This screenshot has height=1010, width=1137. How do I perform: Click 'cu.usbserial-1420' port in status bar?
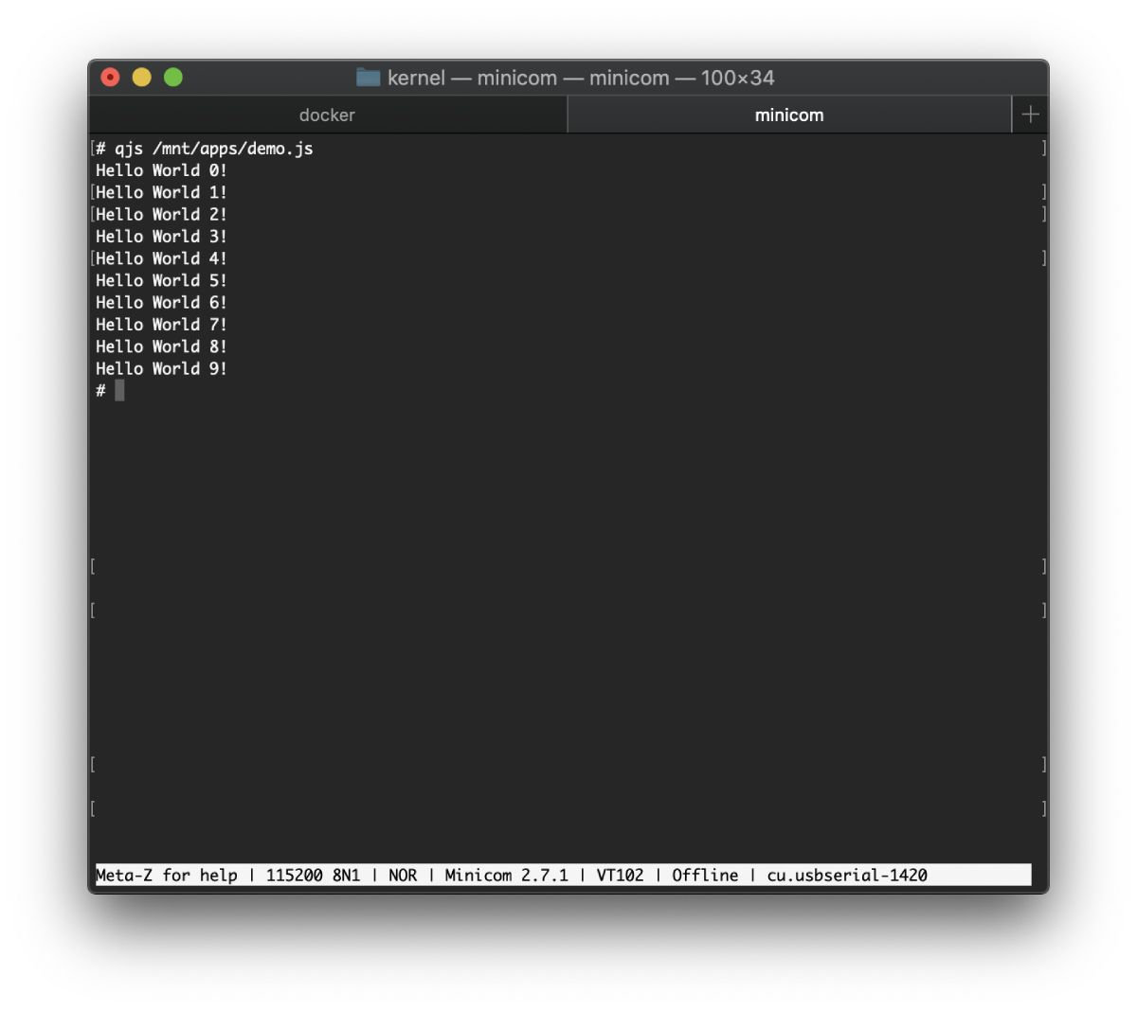tap(847, 876)
